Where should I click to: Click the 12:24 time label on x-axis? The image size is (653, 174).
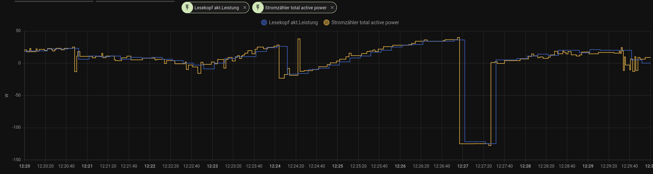pyautogui.click(x=275, y=166)
